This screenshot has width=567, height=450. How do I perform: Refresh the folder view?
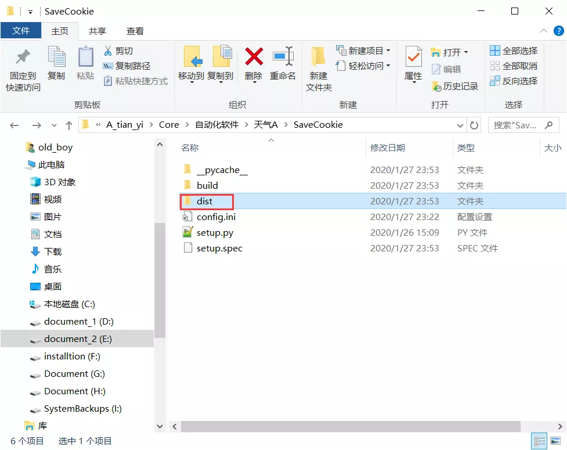coord(474,125)
